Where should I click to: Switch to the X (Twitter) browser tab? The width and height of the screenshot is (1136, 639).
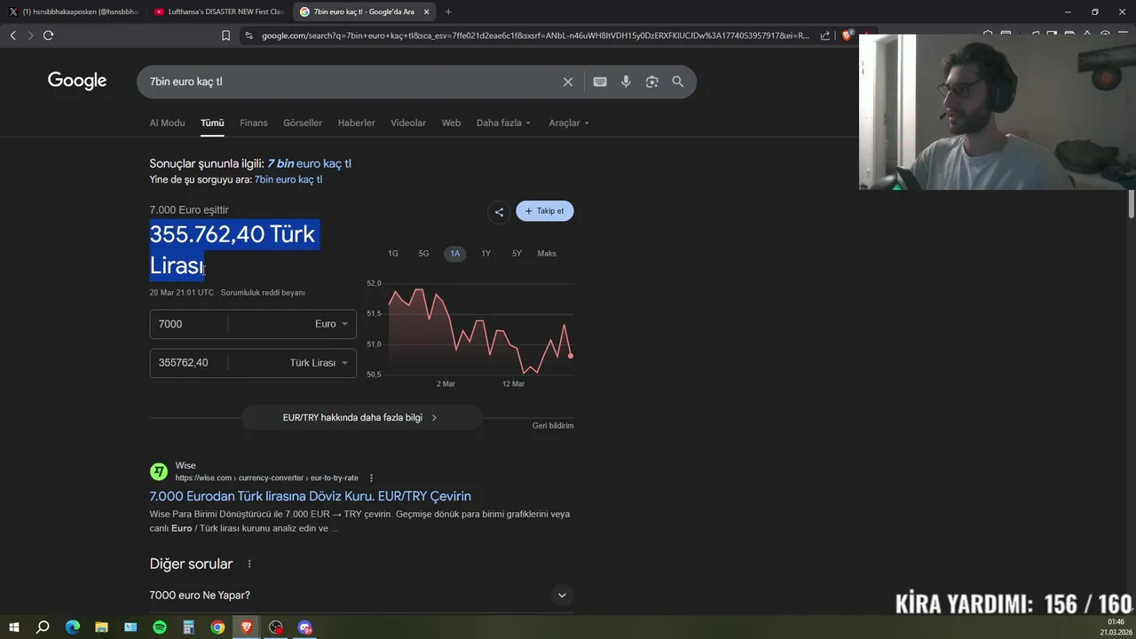[x=73, y=12]
